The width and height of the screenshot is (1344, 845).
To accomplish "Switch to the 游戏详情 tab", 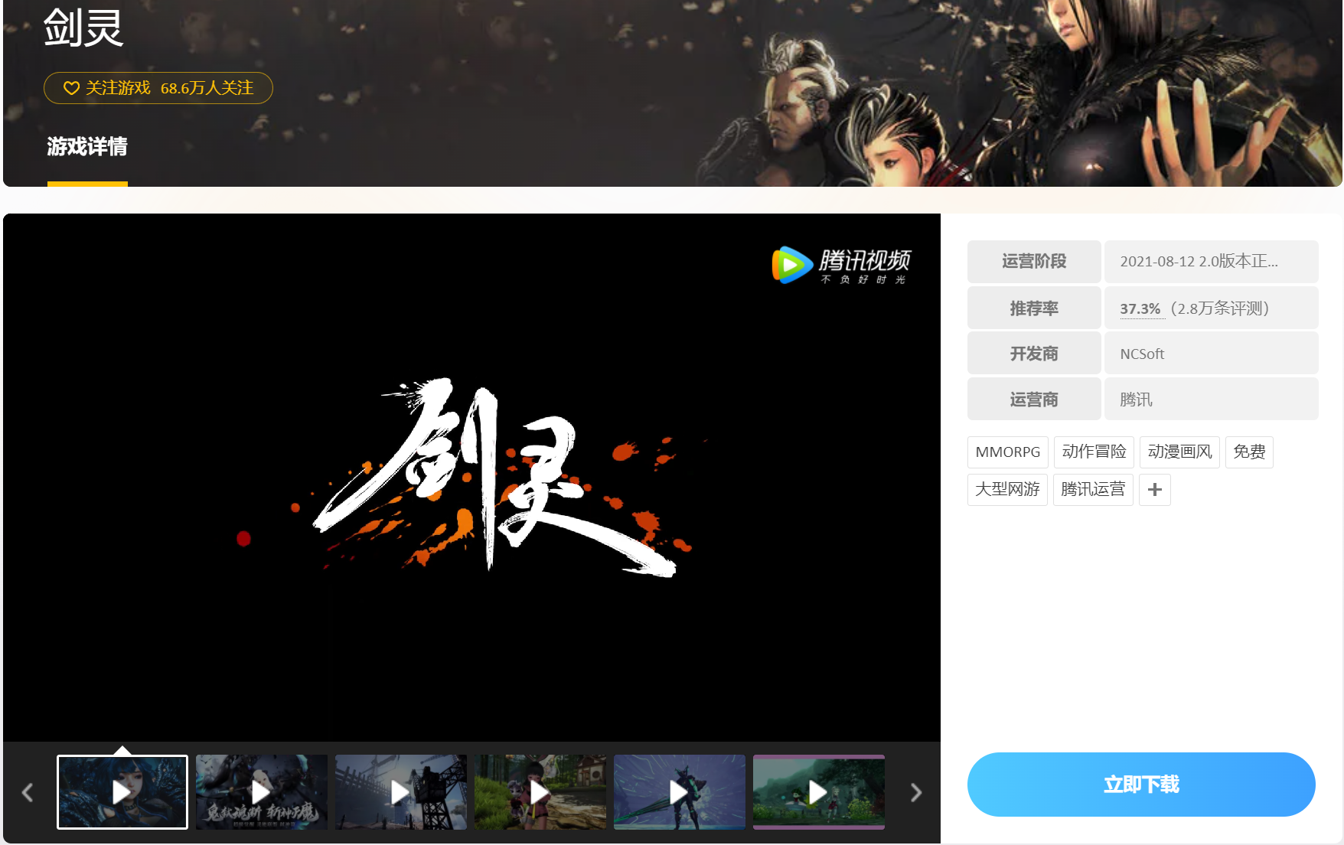I will pos(87,146).
